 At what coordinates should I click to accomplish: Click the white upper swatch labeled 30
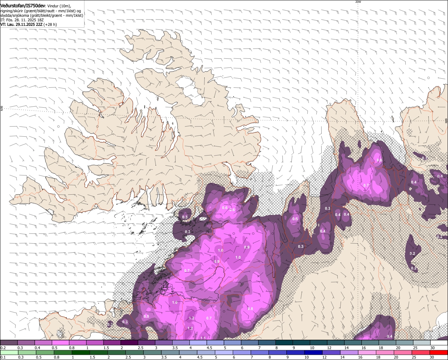pos(439,343)
